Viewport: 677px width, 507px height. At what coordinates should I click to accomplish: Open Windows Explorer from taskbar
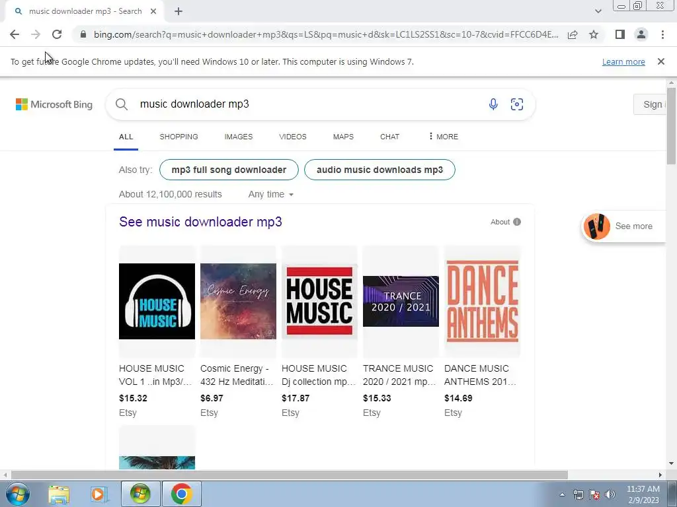pos(59,494)
